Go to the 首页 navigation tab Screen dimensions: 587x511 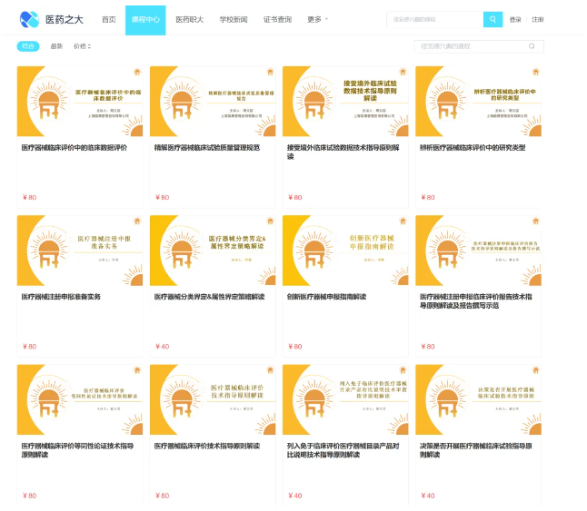coord(109,19)
